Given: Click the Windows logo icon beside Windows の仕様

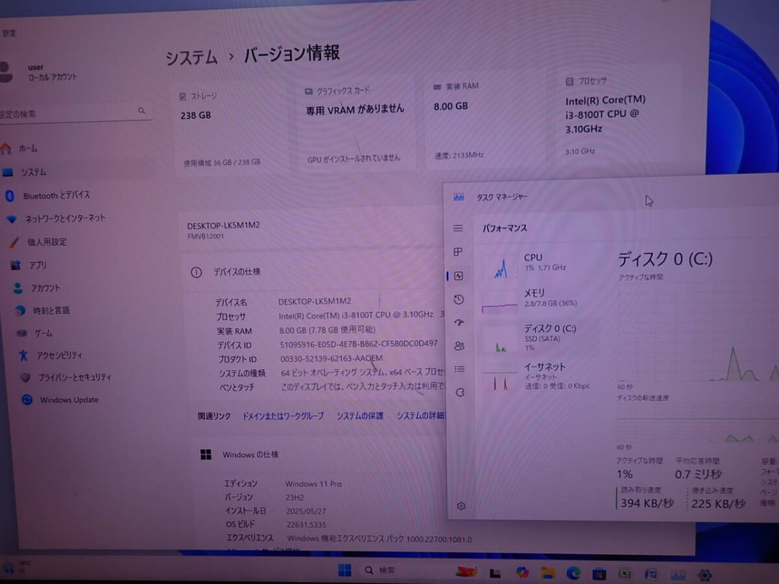Looking at the screenshot, I should click(x=206, y=455).
